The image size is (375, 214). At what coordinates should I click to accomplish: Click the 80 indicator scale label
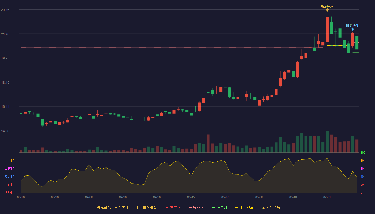click(362, 160)
